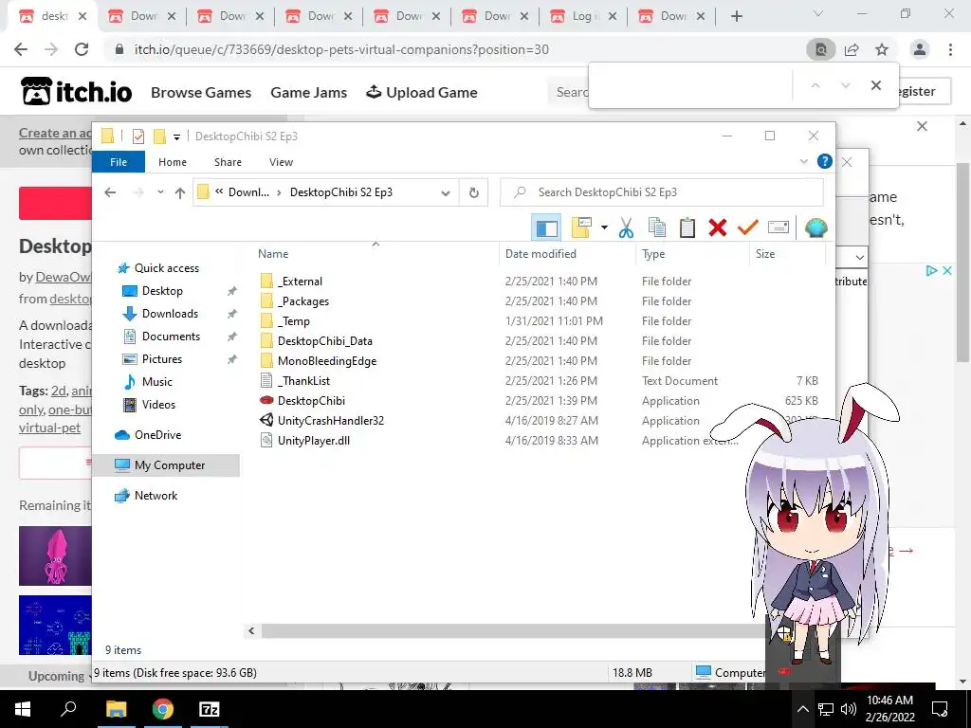Image resolution: width=971 pixels, height=728 pixels.
Task: Click the itch.io logo
Action: (x=76, y=92)
